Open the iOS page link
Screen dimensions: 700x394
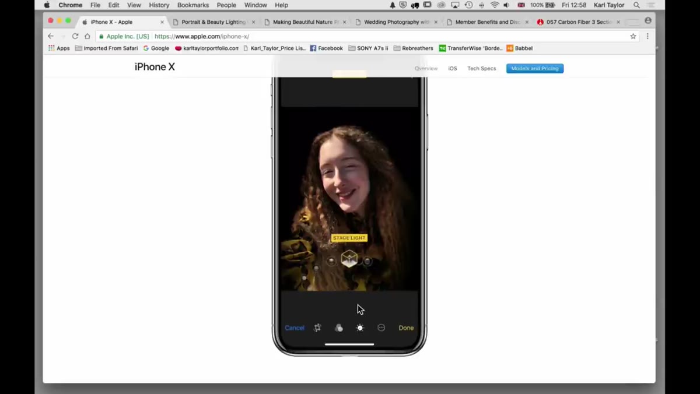pyautogui.click(x=453, y=68)
